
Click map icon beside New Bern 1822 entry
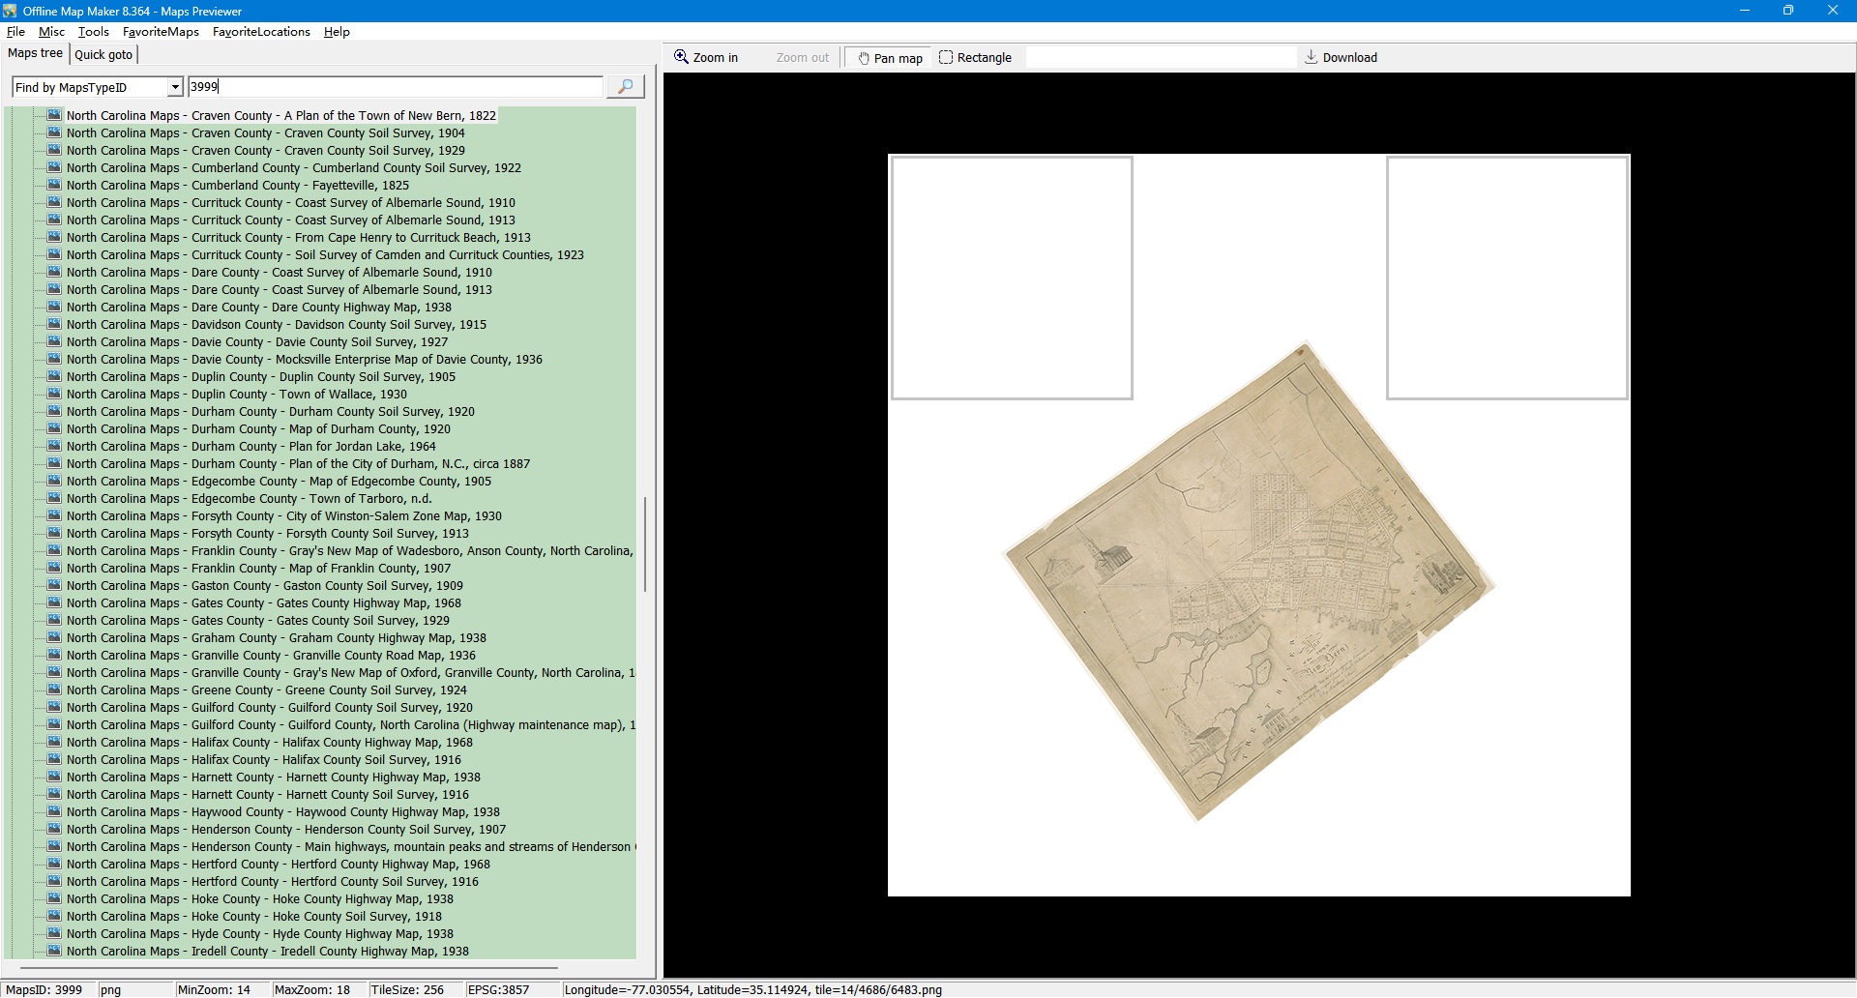(x=54, y=115)
